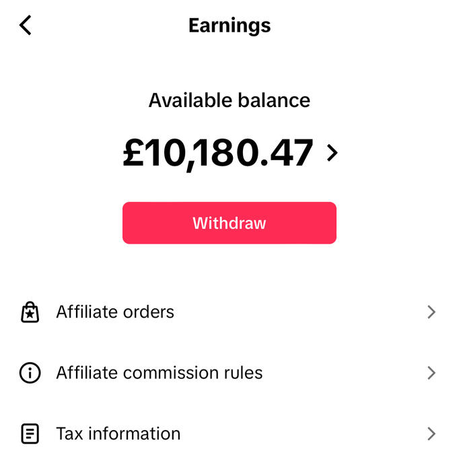This screenshot has height=459, width=459.
Task: Select the Affiliate commission rules label
Action: point(160,373)
